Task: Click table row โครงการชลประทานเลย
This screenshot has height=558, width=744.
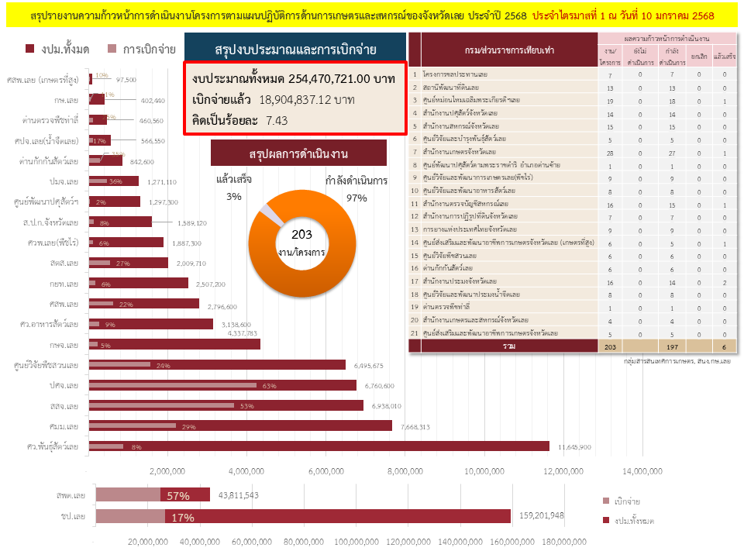Action: [573, 74]
